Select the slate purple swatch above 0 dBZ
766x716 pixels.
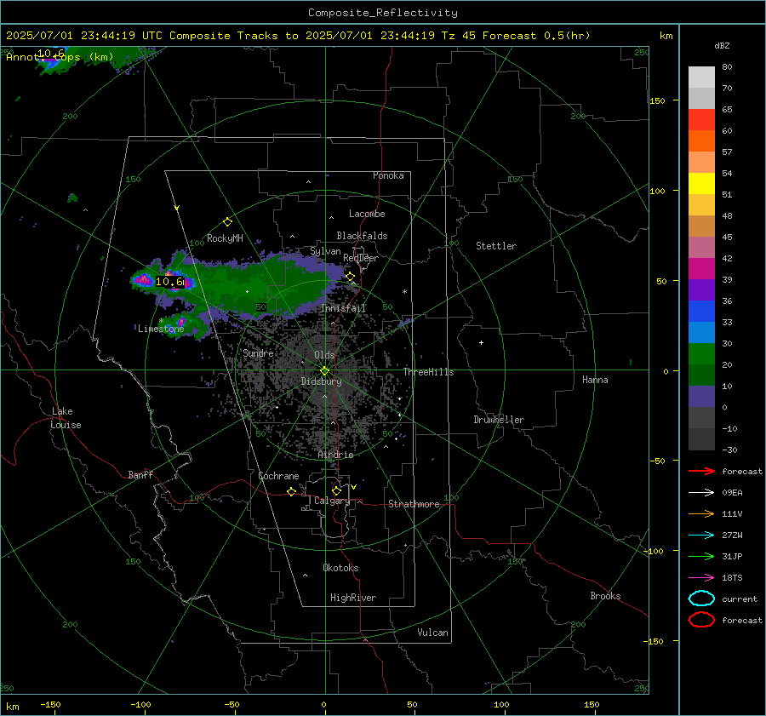pyautogui.click(x=701, y=397)
